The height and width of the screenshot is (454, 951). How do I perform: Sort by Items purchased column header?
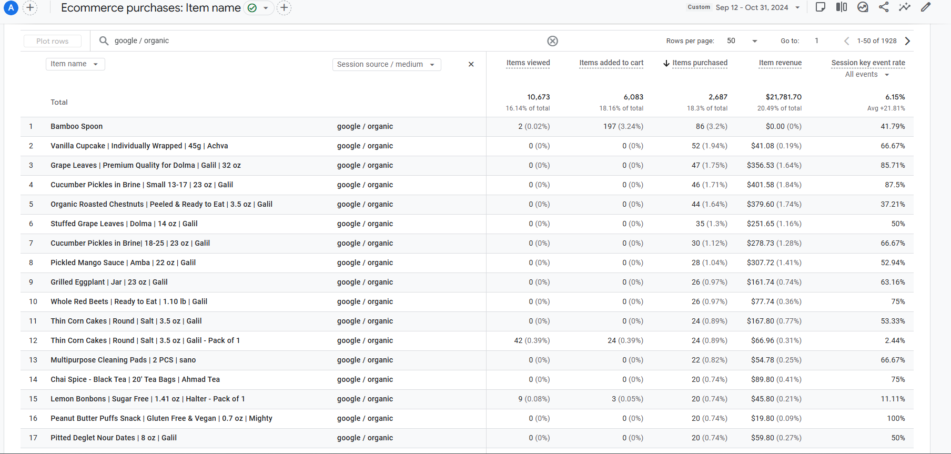[x=700, y=63]
